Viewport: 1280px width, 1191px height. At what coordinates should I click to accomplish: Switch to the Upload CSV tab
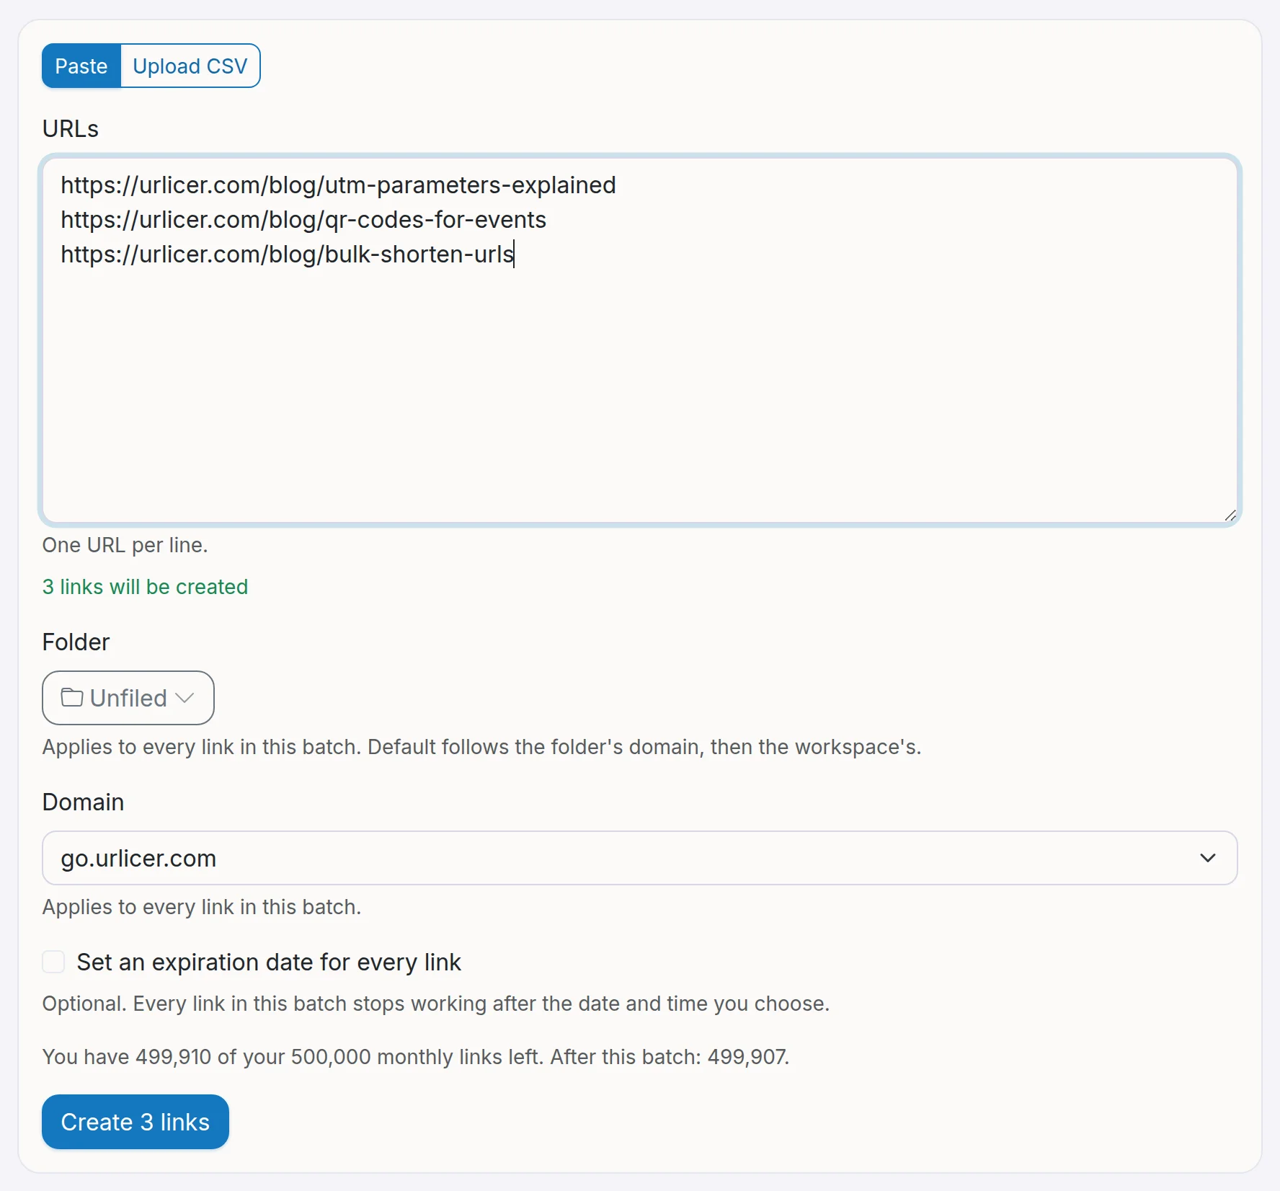point(190,66)
